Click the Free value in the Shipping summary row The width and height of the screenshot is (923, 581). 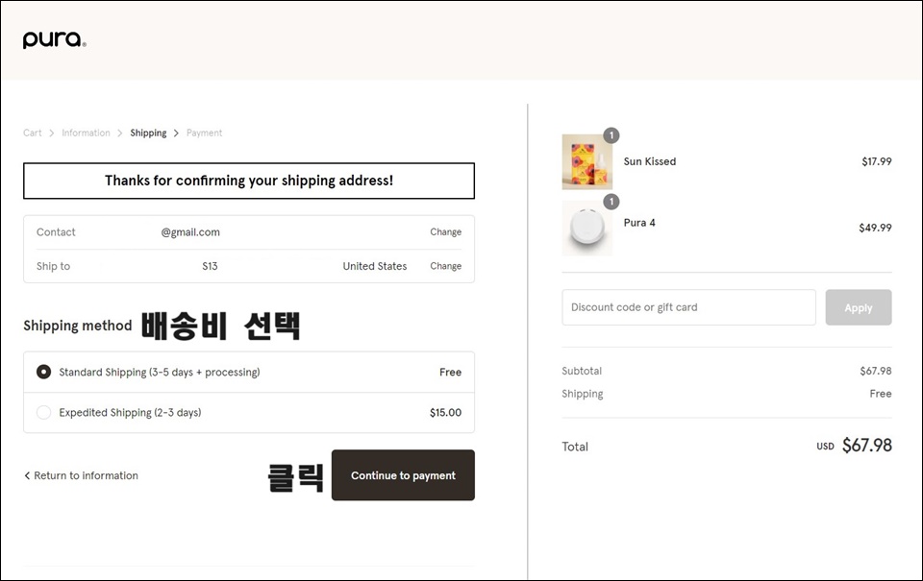(x=881, y=394)
